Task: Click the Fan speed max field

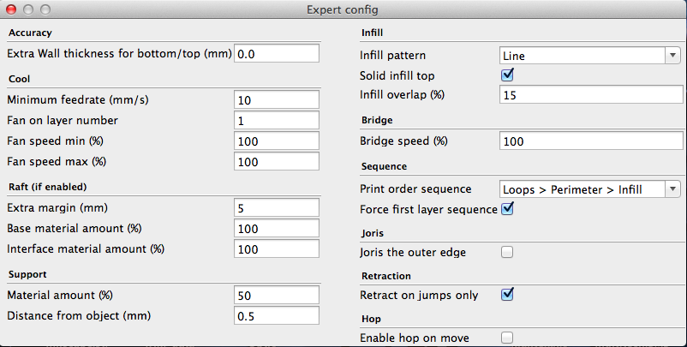Action: (x=276, y=161)
